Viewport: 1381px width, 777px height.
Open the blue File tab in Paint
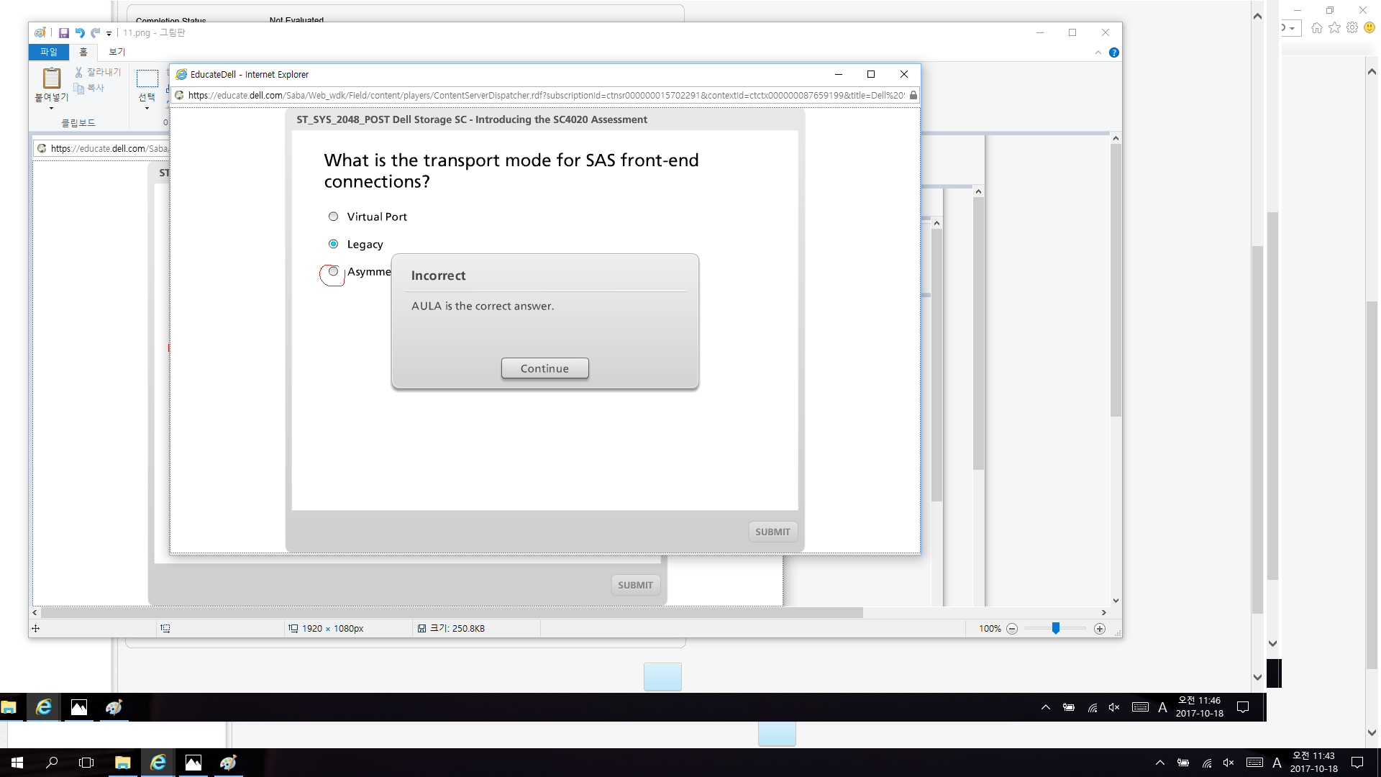[48, 52]
